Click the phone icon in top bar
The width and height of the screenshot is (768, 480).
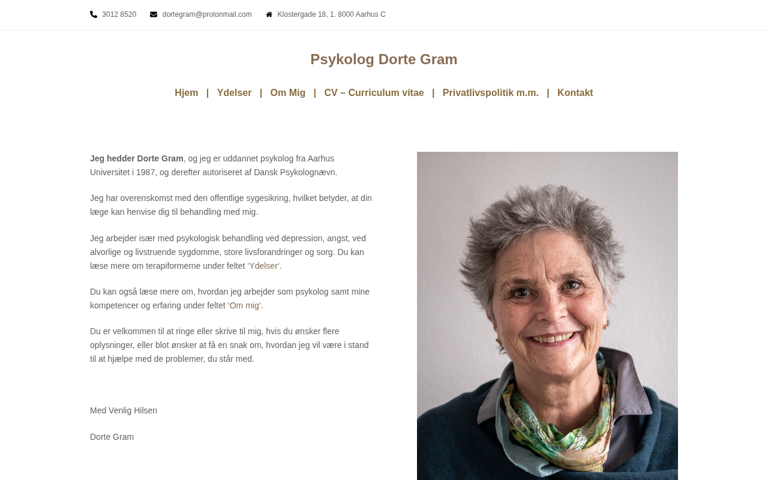[94, 14]
